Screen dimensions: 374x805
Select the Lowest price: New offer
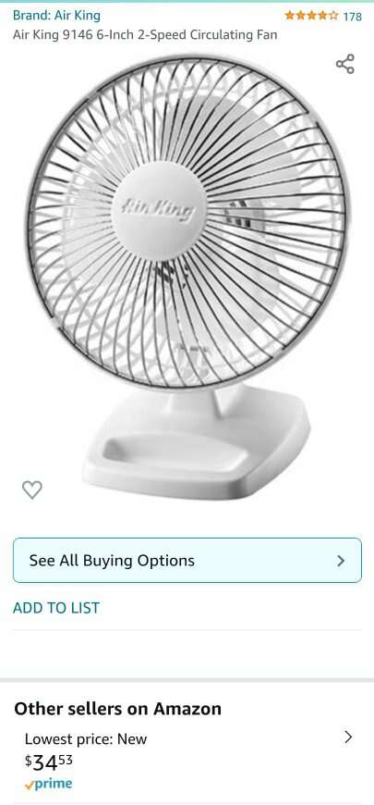pos(86,739)
